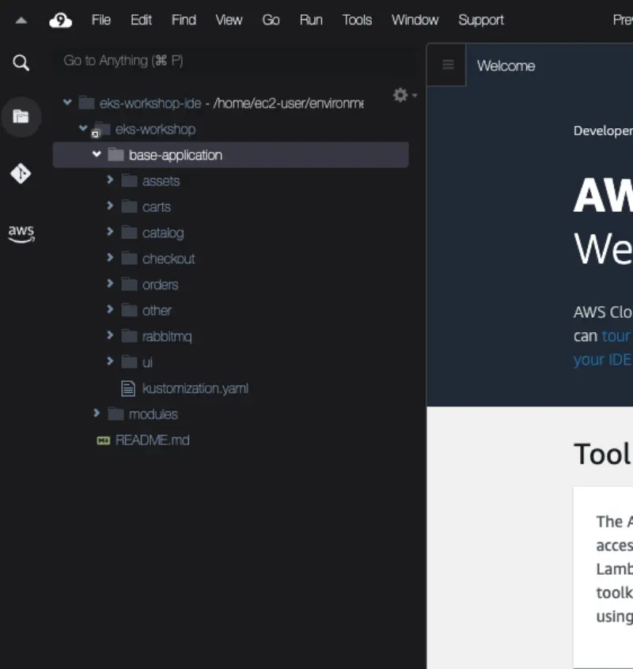Switch to the Welcome tab
The height and width of the screenshot is (669, 633).
click(x=506, y=66)
